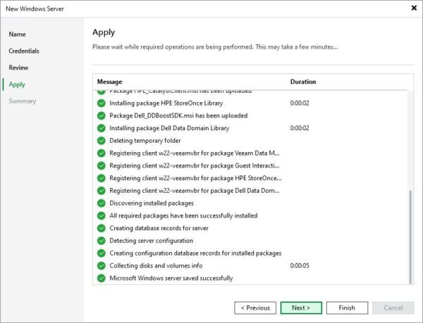Click success icon for All required packages installed row

click(x=101, y=215)
